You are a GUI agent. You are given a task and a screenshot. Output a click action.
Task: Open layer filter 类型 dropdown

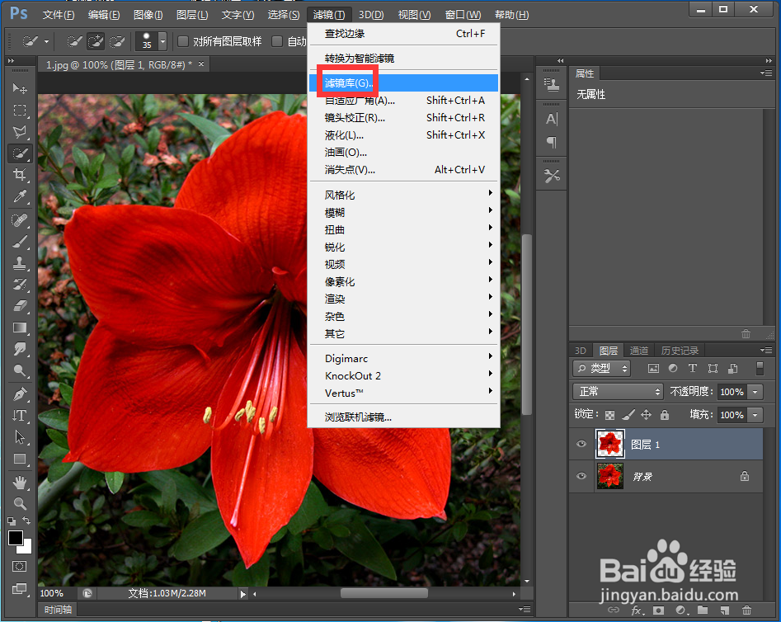[x=602, y=368]
